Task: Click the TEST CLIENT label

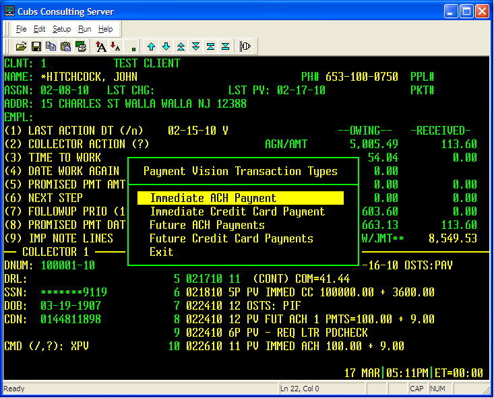Action: 146,63
